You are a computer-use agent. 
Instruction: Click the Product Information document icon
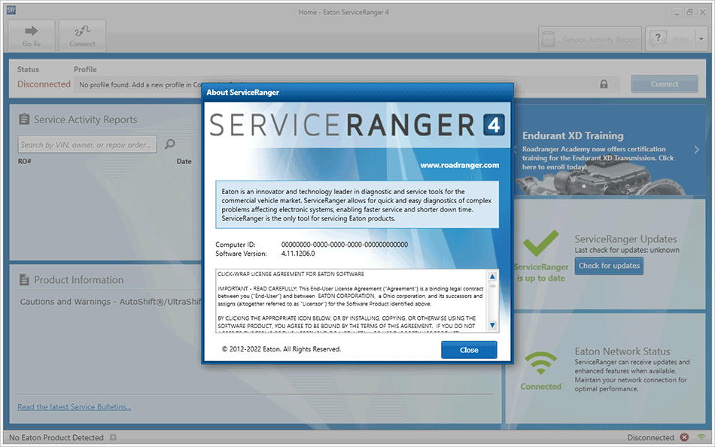click(x=24, y=280)
